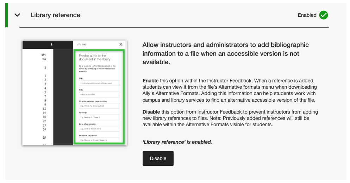
Task: Click bold page number 25 in preview
Action: coord(45,137)
